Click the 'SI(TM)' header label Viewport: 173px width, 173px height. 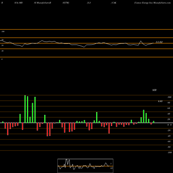[x=66, y=3]
